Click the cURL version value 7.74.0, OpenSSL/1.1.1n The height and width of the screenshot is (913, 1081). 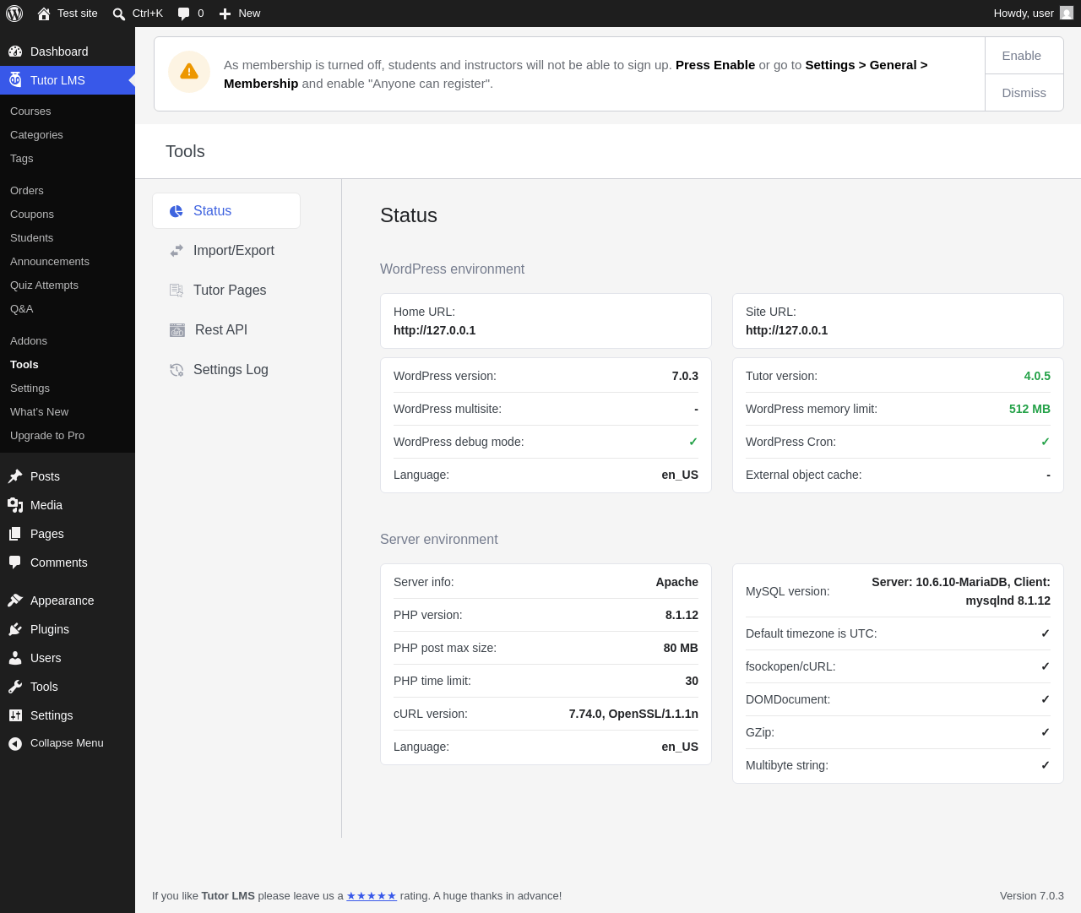(x=633, y=714)
